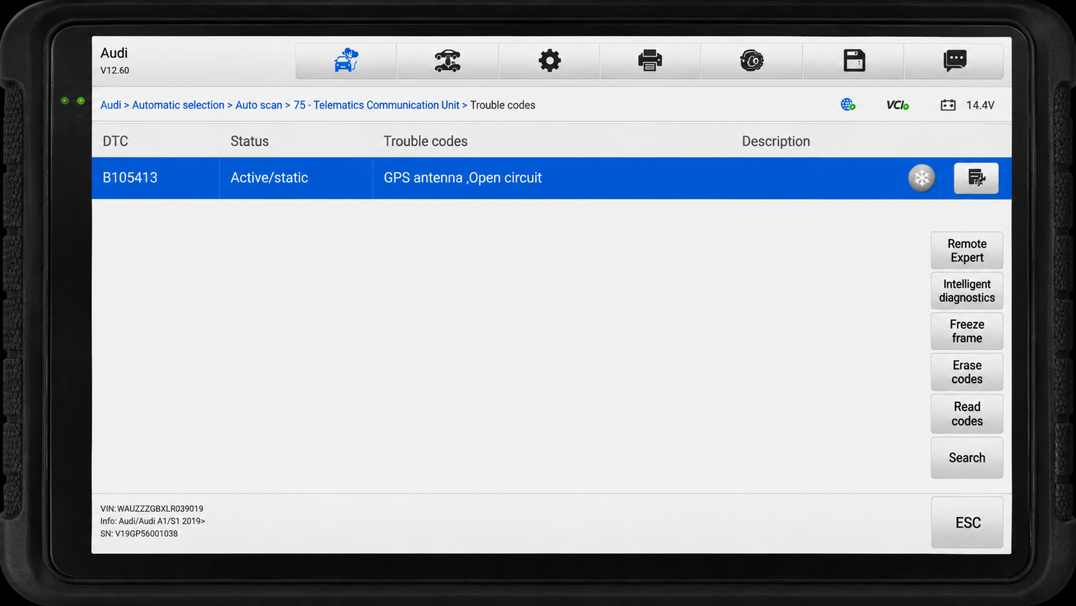Open fault code details note icon
Screen dimensions: 1076x606
(x=976, y=178)
